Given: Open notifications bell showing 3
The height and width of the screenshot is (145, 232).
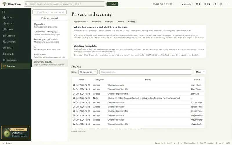Looking at the screenshot, I should 198,4.
